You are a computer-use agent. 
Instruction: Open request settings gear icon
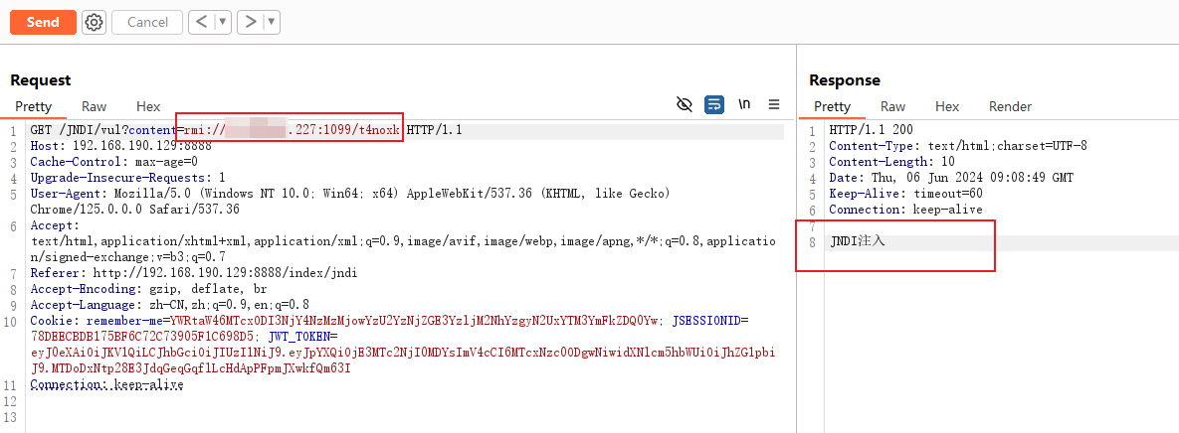click(x=94, y=23)
